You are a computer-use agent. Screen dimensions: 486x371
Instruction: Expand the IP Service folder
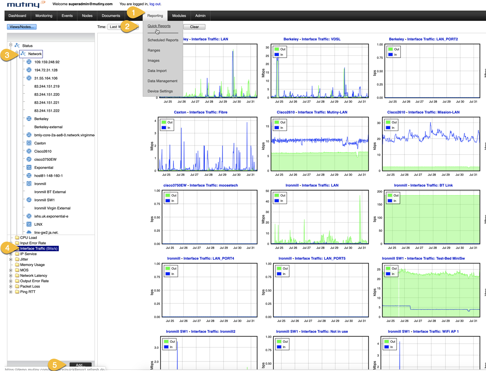pos(11,254)
